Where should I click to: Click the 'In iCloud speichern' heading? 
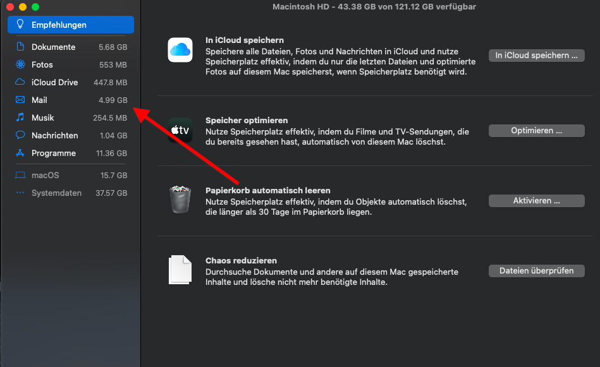[245, 40]
